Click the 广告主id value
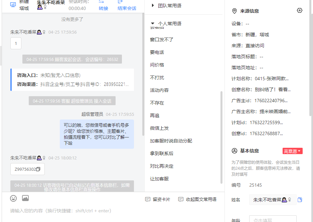The height and width of the screenshot is (222, 313). [x=271, y=101]
